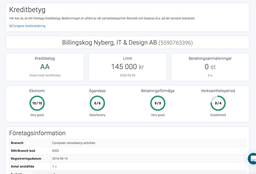256x174 pixels.
Task: Click the Verksamhetsperiod 3/4 score ring
Action: (218, 103)
